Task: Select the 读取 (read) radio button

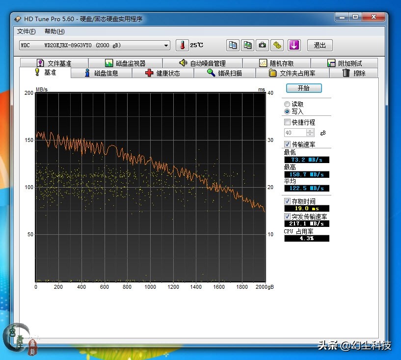Action: [287, 104]
